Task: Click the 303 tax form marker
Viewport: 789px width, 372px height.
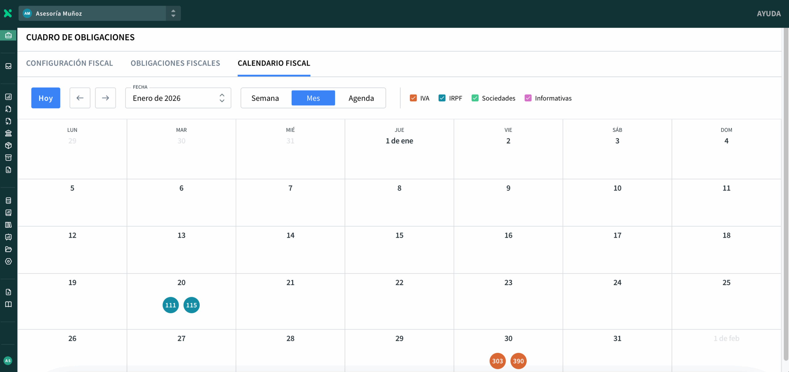Action: click(x=497, y=361)
